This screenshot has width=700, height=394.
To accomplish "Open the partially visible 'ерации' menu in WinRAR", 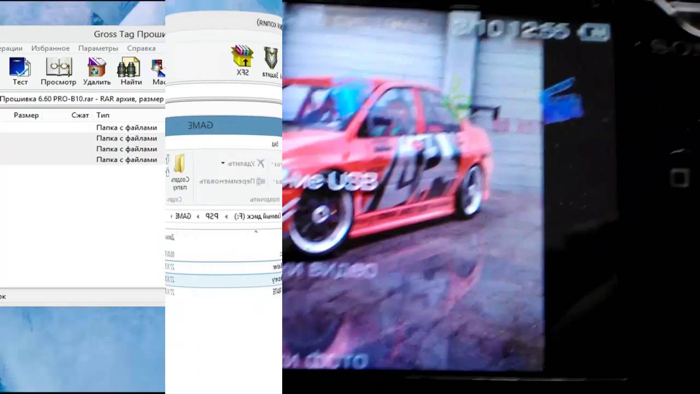I will point(11,48).
